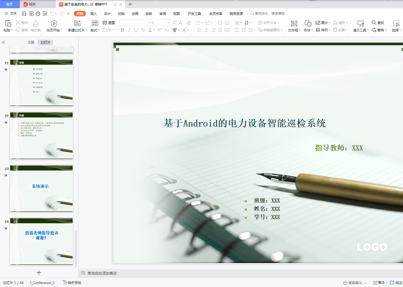Click the Missing Fonts (缺失字体) button
This screenshot has height=287, width=403.
(72, 283)
